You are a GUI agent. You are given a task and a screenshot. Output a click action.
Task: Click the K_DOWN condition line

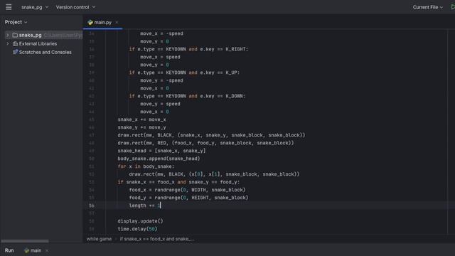pos(187,96)
